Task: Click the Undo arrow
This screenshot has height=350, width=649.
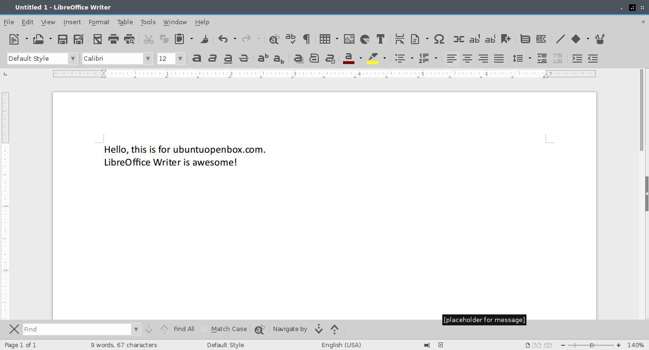Action: tap(223, 39)
